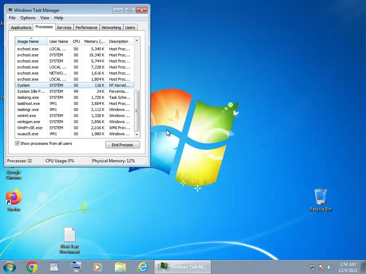Switch to the Users tab
The image size is (366, 274).
pos(130,27)
